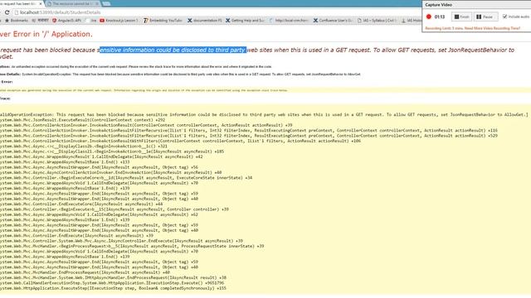531x298 pixels.
Task: Close the first 'request has been' tab
Action: [41, 3]
